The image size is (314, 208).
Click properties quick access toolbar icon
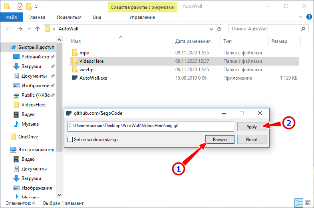20,7
